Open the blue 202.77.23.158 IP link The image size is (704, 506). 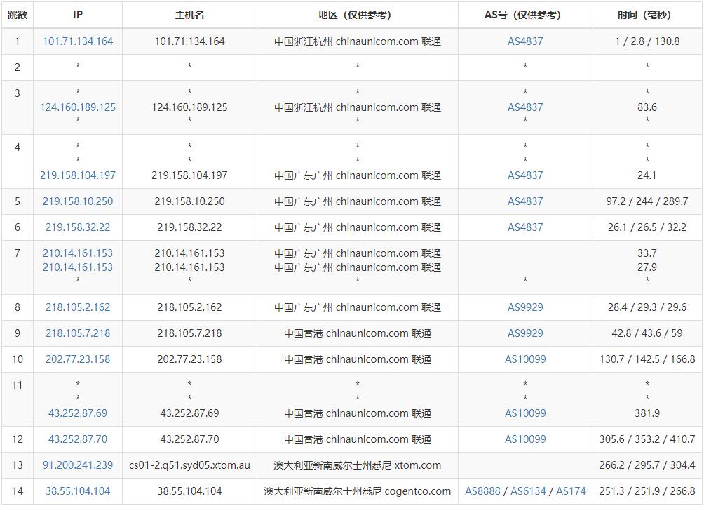coord(78,359)
